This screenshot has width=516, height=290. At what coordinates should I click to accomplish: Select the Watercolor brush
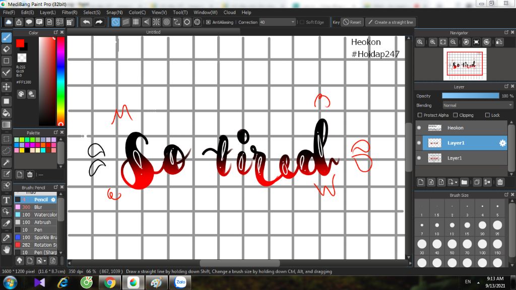point(36,214)
